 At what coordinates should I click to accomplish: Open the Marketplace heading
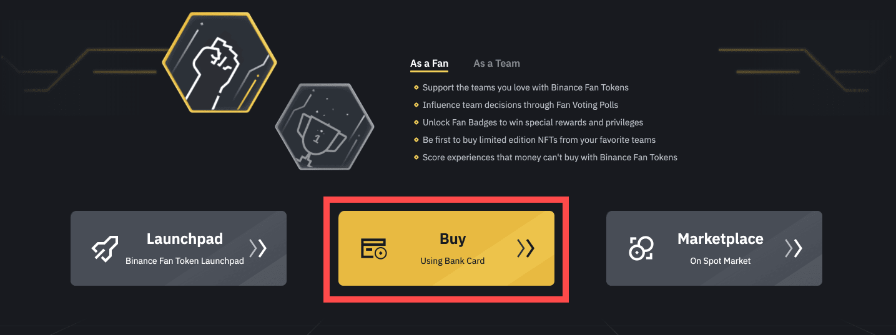pyautogui.click(x=720, y=239)
